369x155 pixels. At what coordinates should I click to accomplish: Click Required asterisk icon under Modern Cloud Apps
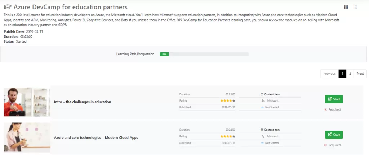(x=325, y=145)
